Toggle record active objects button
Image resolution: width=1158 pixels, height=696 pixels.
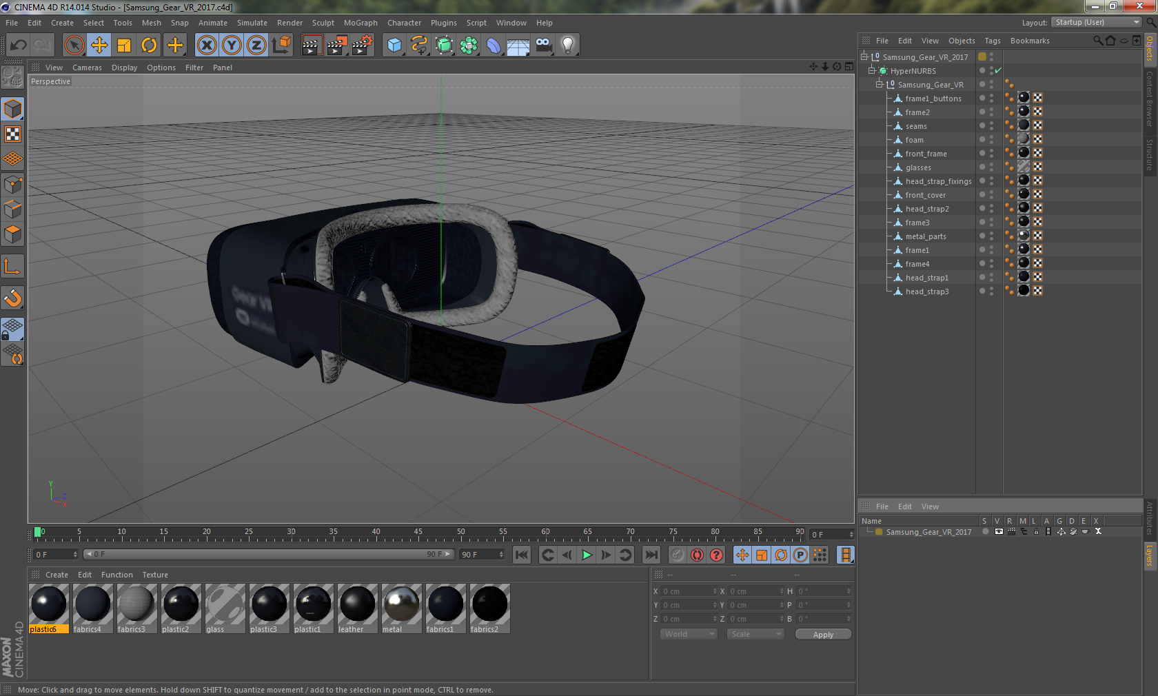tap(678, 555)
